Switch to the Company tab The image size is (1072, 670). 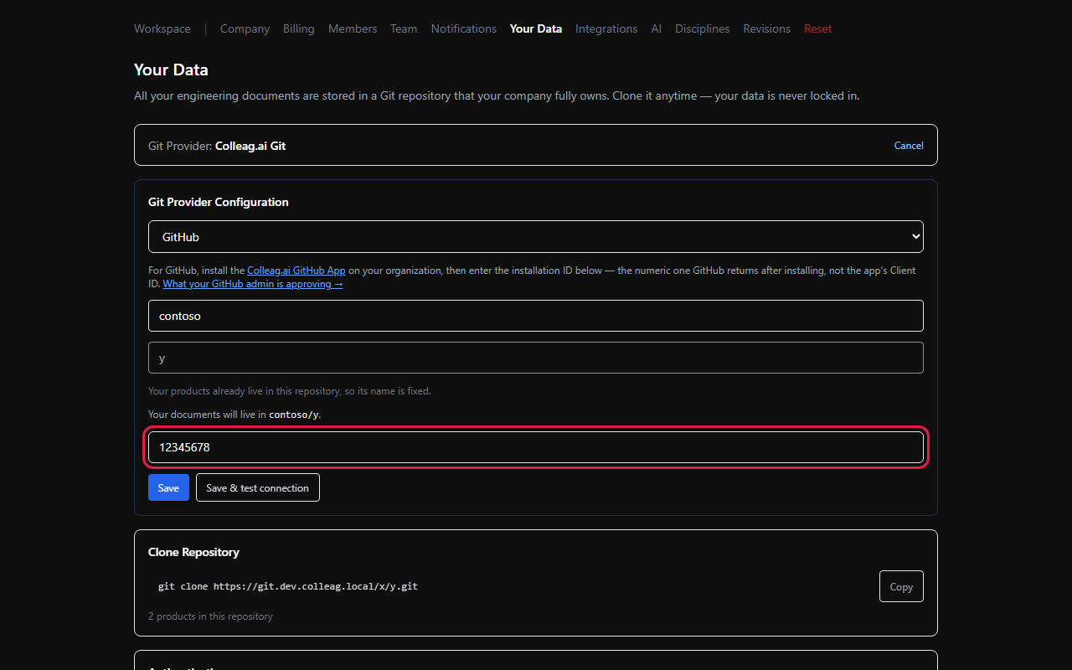tap(245, 28)
